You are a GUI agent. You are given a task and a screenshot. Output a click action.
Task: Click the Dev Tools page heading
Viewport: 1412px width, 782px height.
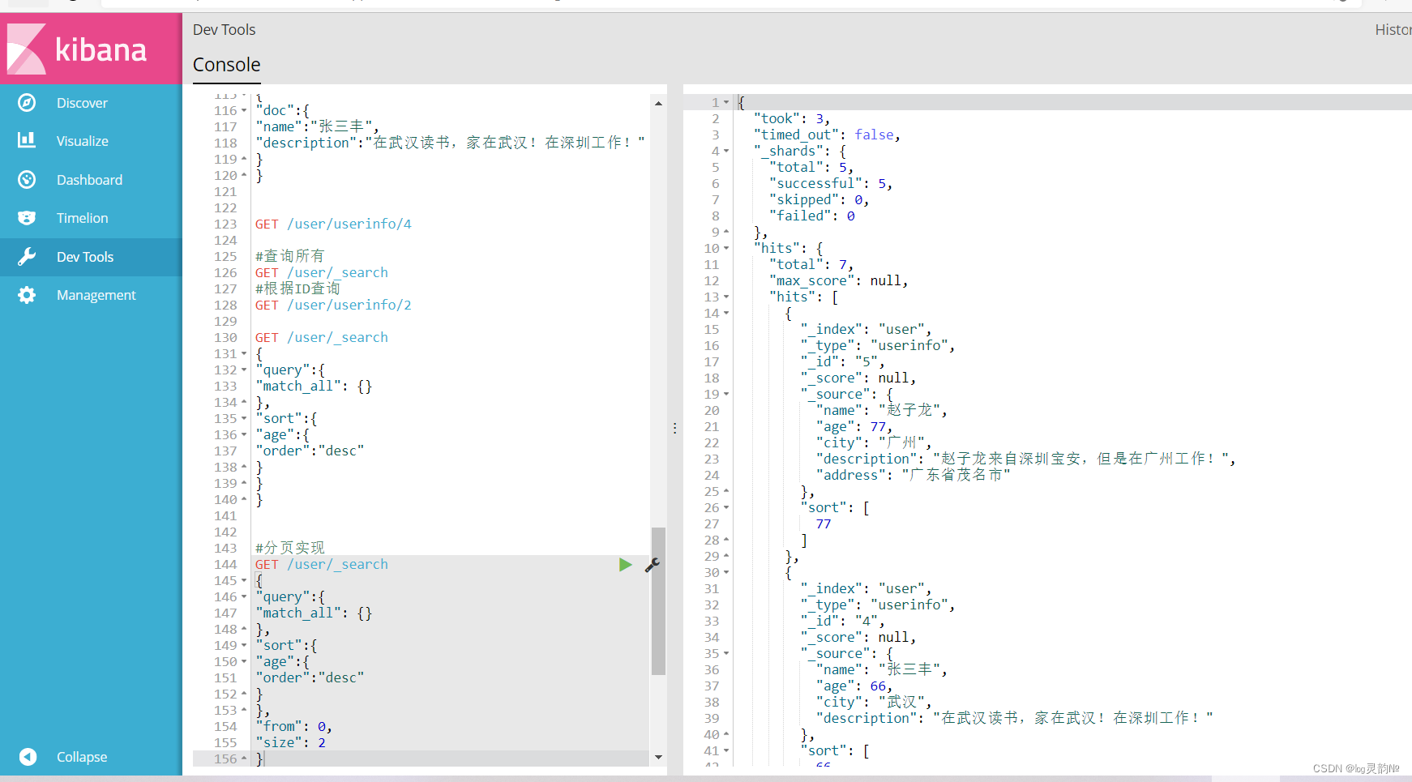225,30
